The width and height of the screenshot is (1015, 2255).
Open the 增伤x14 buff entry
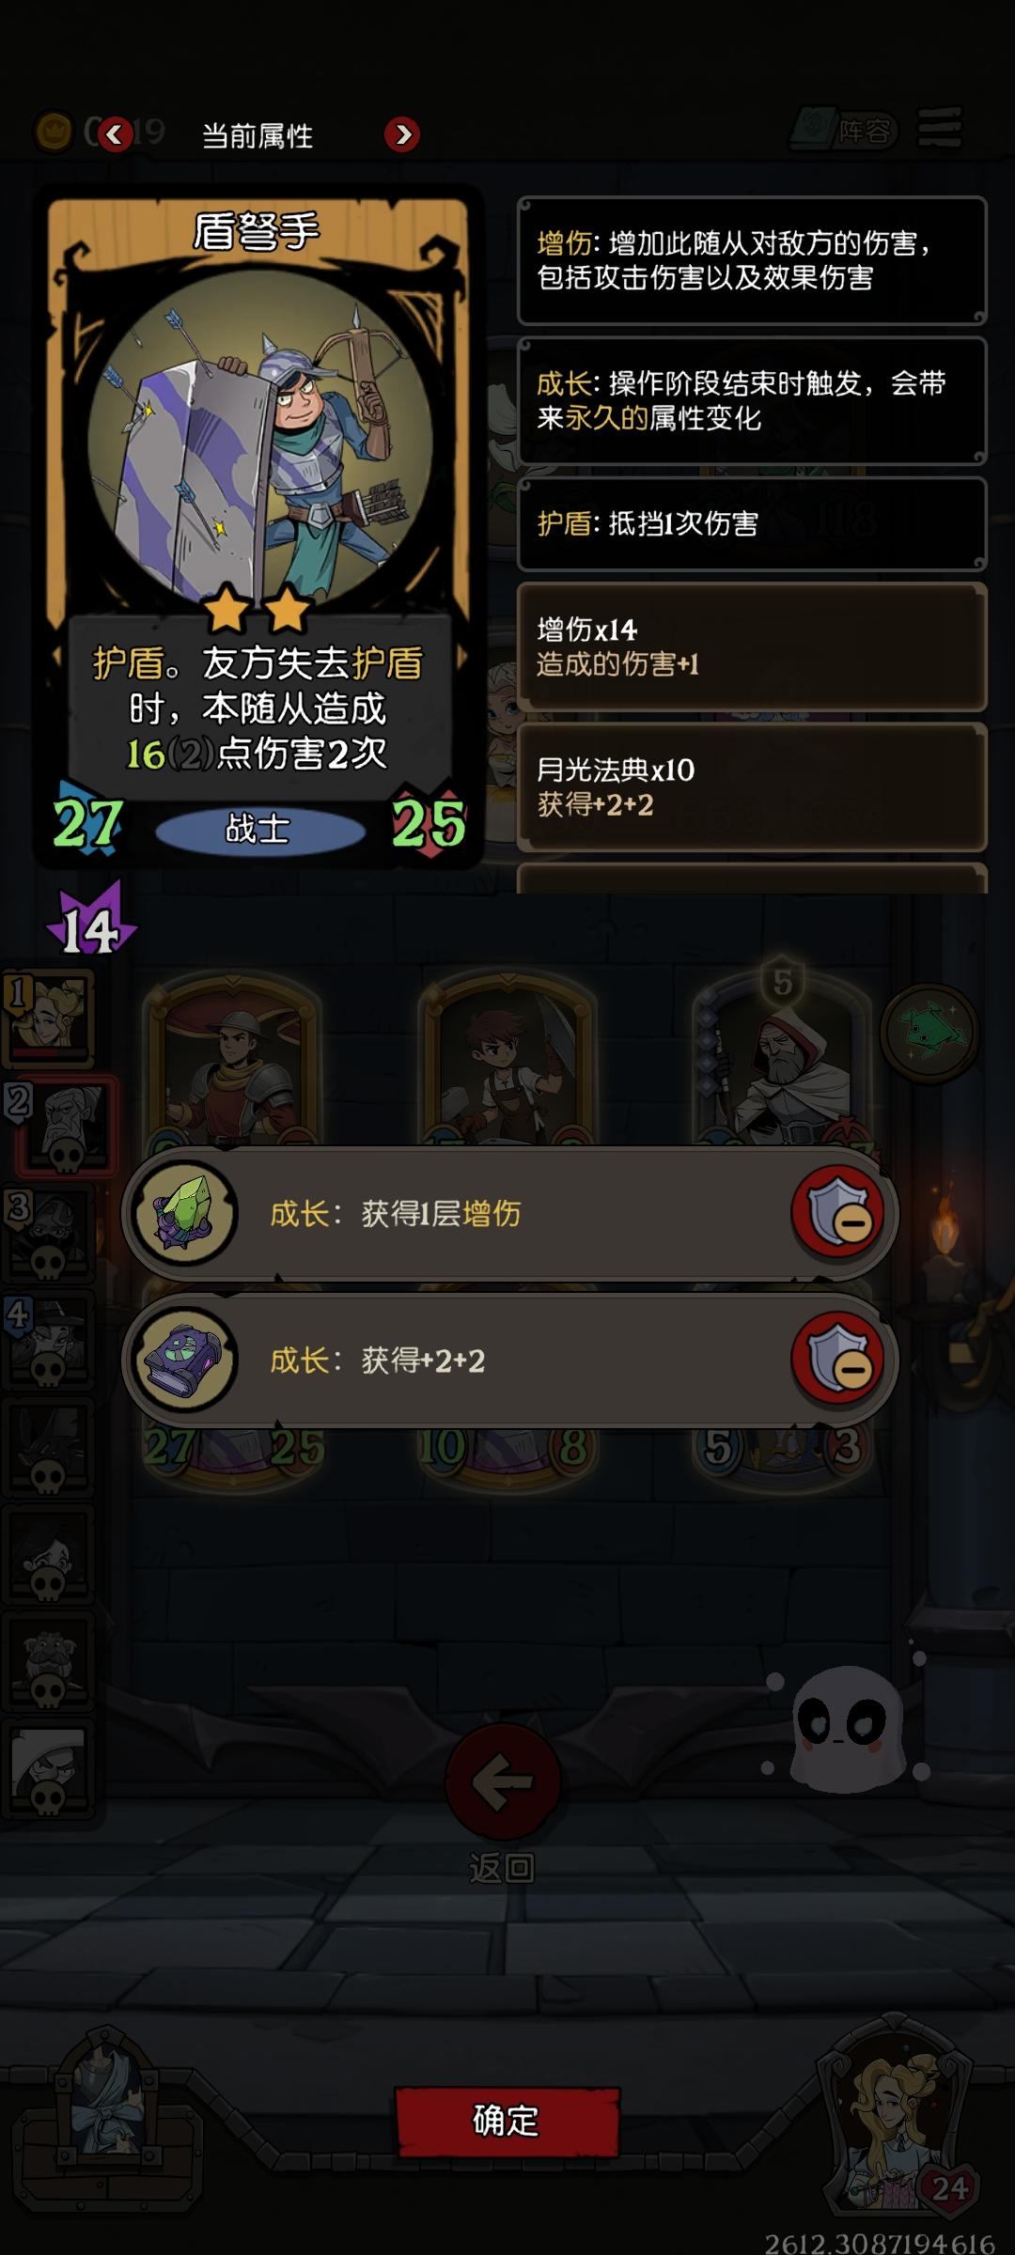[752, 646]
